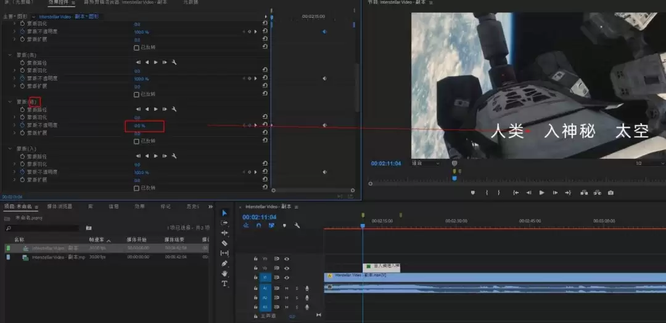
Task: Select 项目:未命名 panel tab
Action: (x=18, y=207)
